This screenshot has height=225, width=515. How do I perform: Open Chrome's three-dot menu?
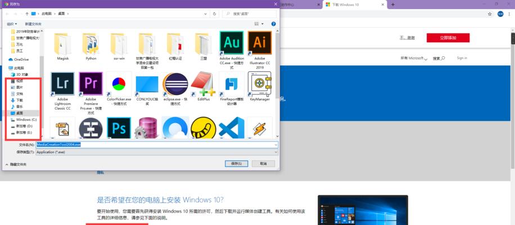point(510,14)
